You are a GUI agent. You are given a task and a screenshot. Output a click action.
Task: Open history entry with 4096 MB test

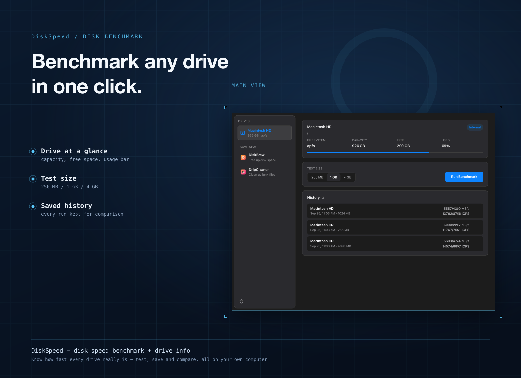tap(395, 243)
